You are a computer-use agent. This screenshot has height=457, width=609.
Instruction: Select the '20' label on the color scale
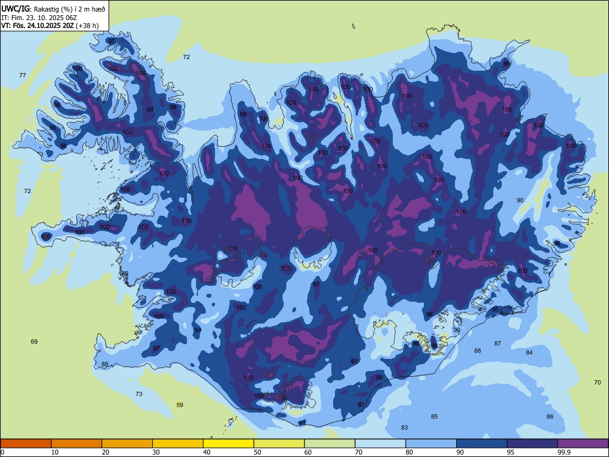pyautogui.click(x=105, y=452)
